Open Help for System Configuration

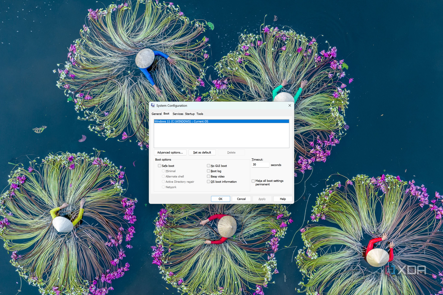point(283,199)
